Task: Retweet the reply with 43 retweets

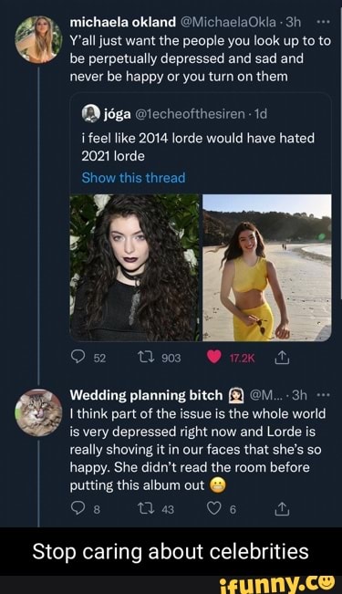Action: tap(145, 509)
